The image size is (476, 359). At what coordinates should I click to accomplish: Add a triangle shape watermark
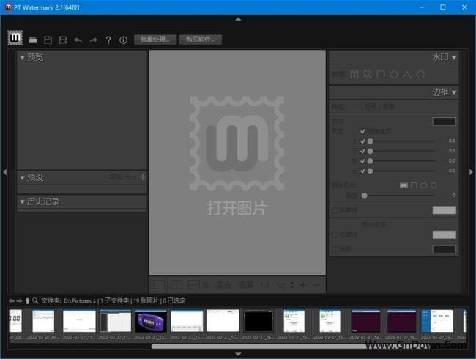(407, 74)
